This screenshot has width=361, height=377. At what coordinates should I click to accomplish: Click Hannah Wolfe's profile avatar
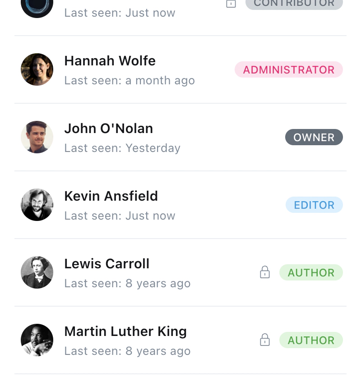coord(37,69)
